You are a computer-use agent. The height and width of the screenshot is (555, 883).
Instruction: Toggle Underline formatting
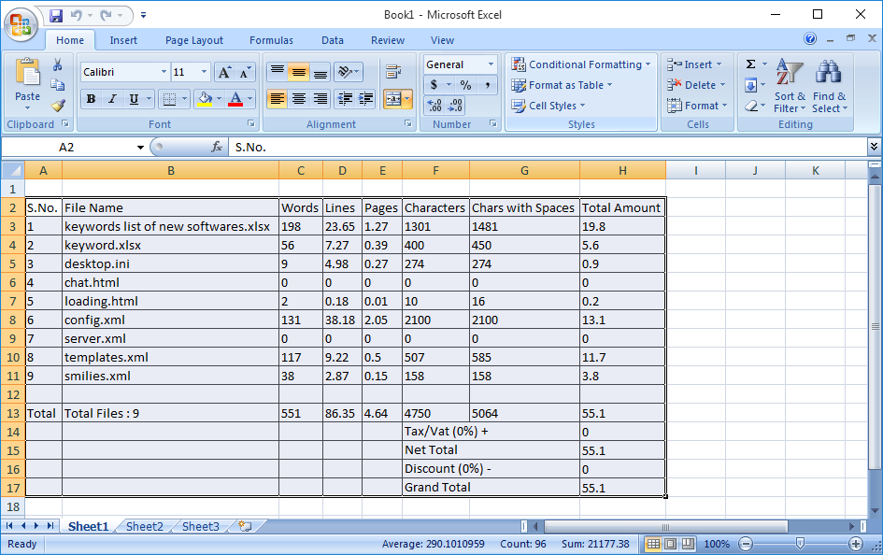(134, 99)
